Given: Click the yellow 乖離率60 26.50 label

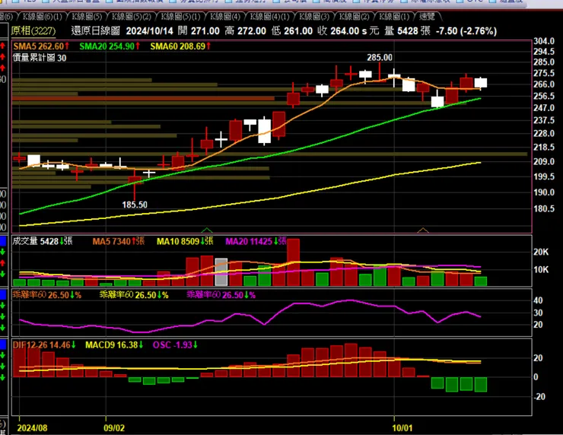Looking at the screenshot, I should click(134, 294).
